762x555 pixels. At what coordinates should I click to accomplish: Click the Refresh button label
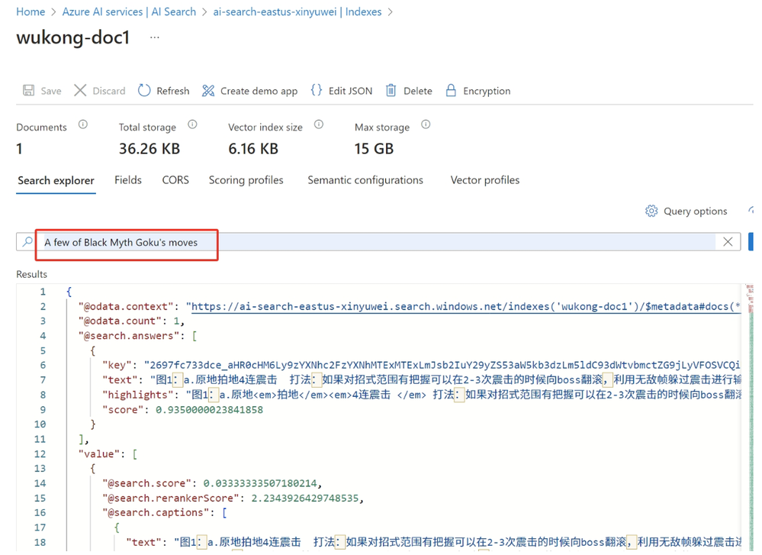pyautogui.click(x=173, y=91)
